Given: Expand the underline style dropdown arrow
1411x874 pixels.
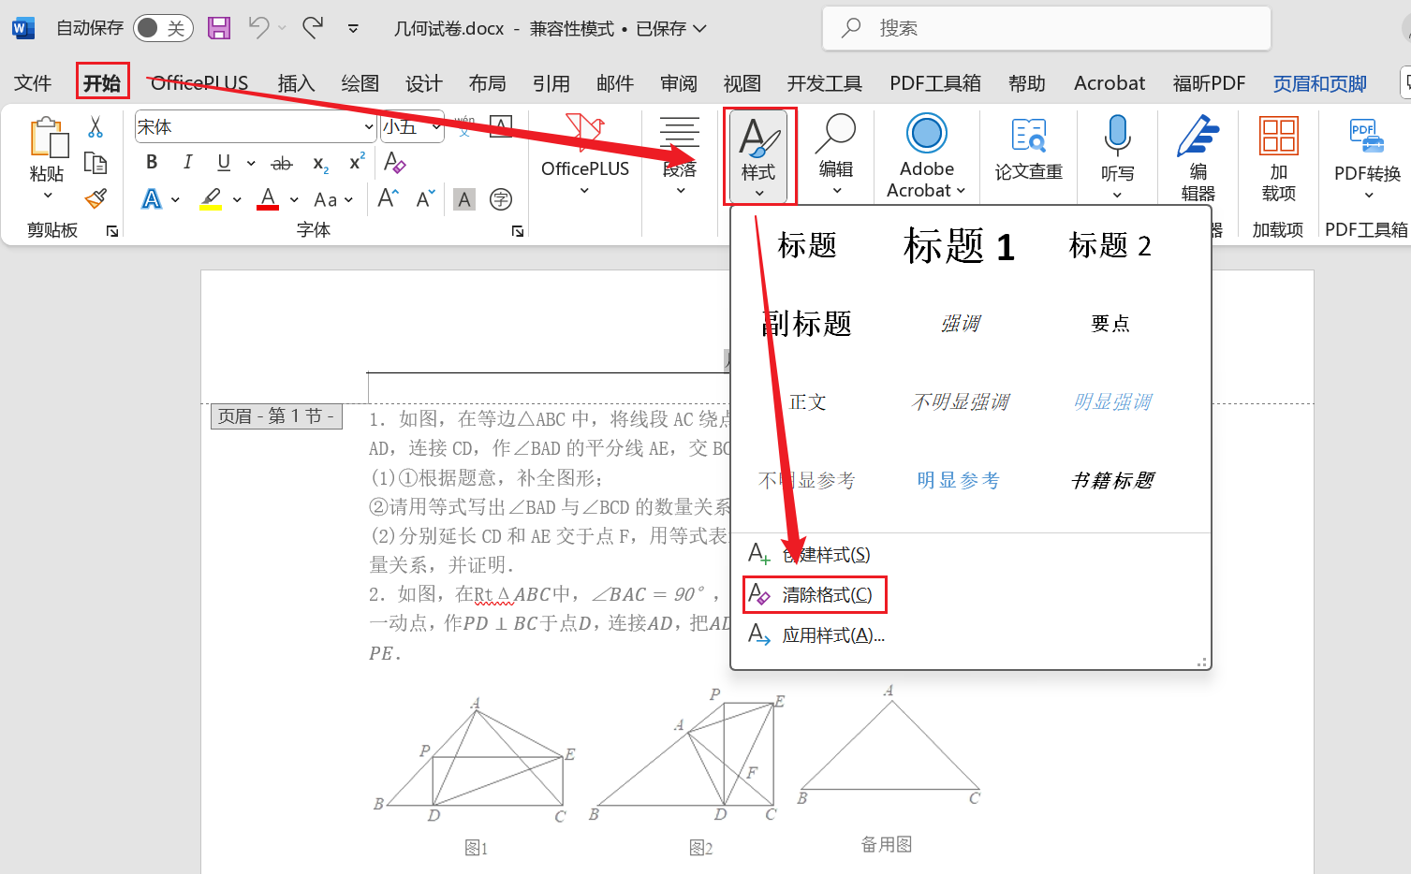Looking at the screenshot, I should [251, 164].
